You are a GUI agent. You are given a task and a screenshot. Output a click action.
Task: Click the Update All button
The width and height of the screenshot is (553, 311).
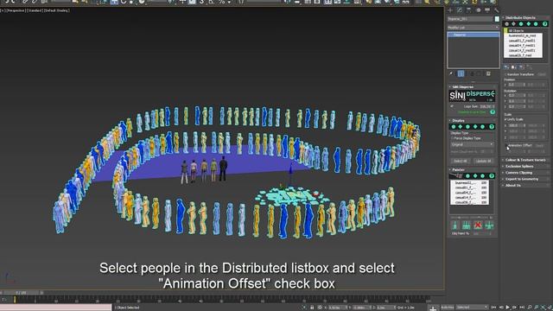pyautogui.click(x=483, y=161)
